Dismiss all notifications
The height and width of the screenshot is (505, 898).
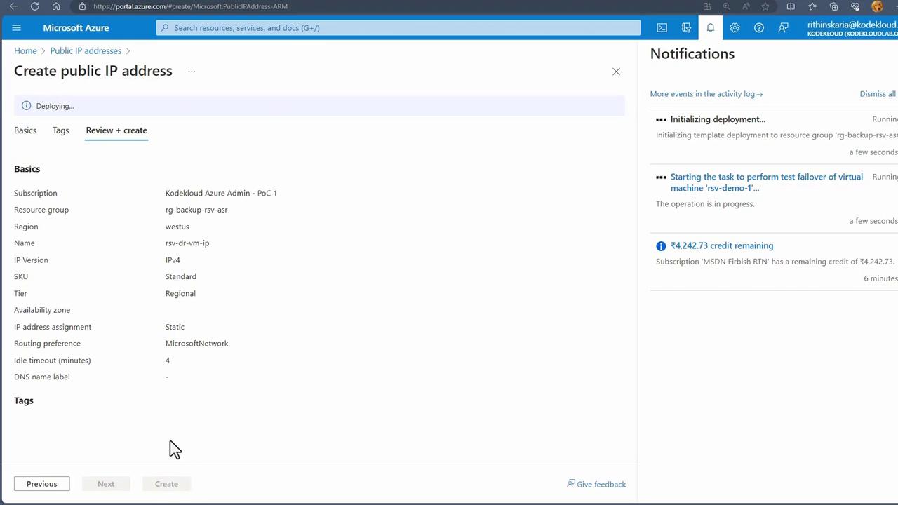pos(878,94)
